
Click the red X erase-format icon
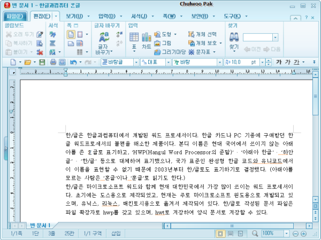click(40, 52)
